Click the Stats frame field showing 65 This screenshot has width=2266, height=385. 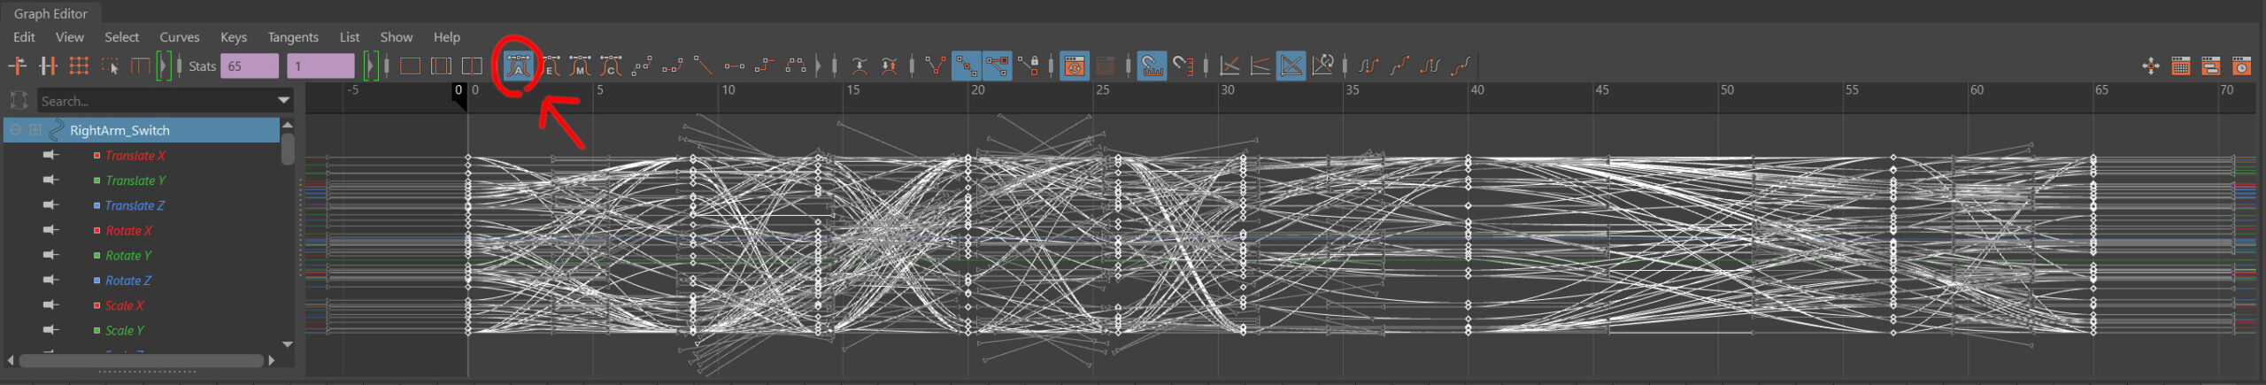[250, 65]
